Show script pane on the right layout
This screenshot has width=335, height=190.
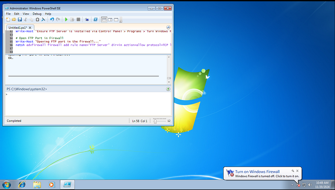110,20
